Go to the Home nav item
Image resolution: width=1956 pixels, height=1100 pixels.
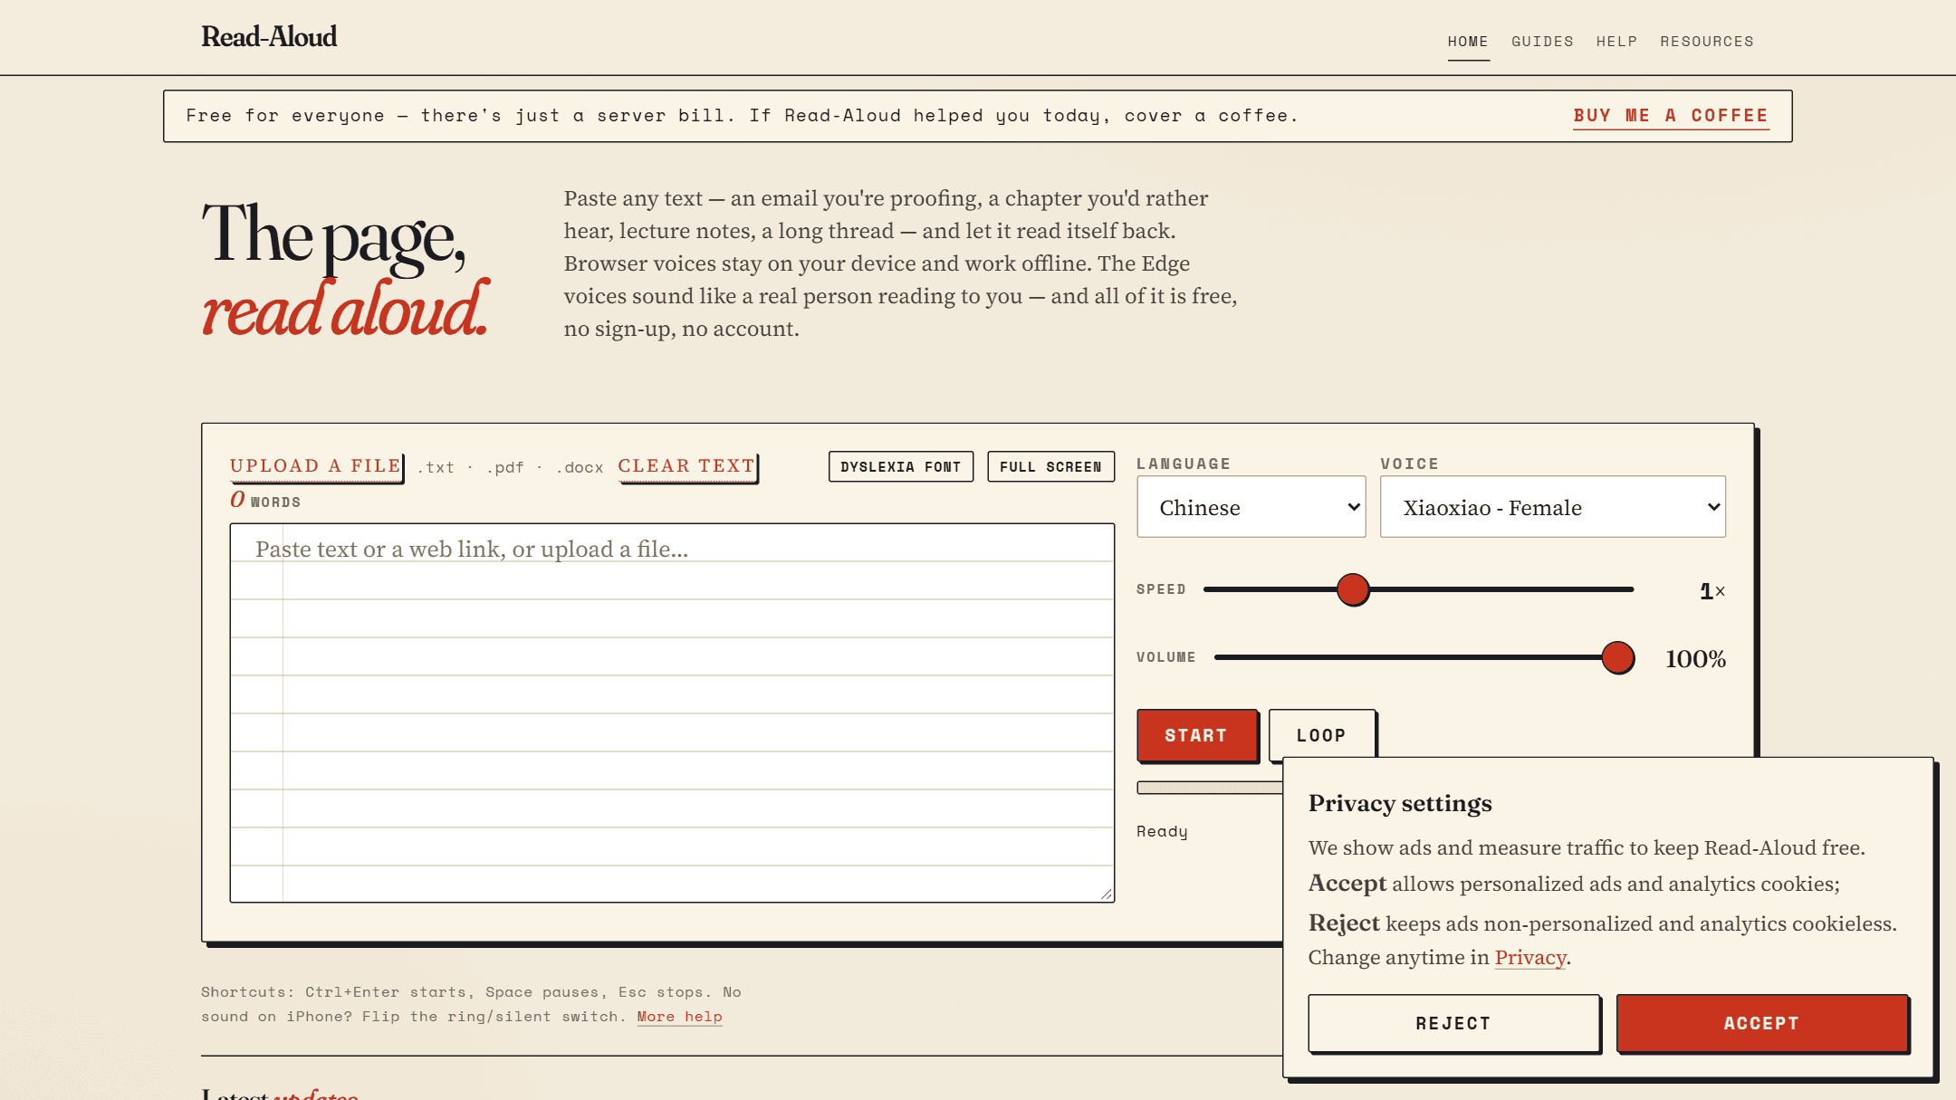coord(1468,42)
